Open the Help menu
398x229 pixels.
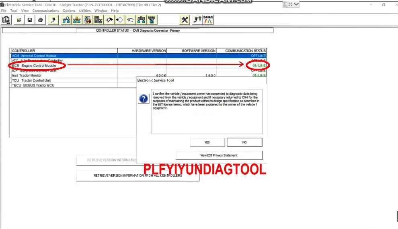(x=115, y=11)
